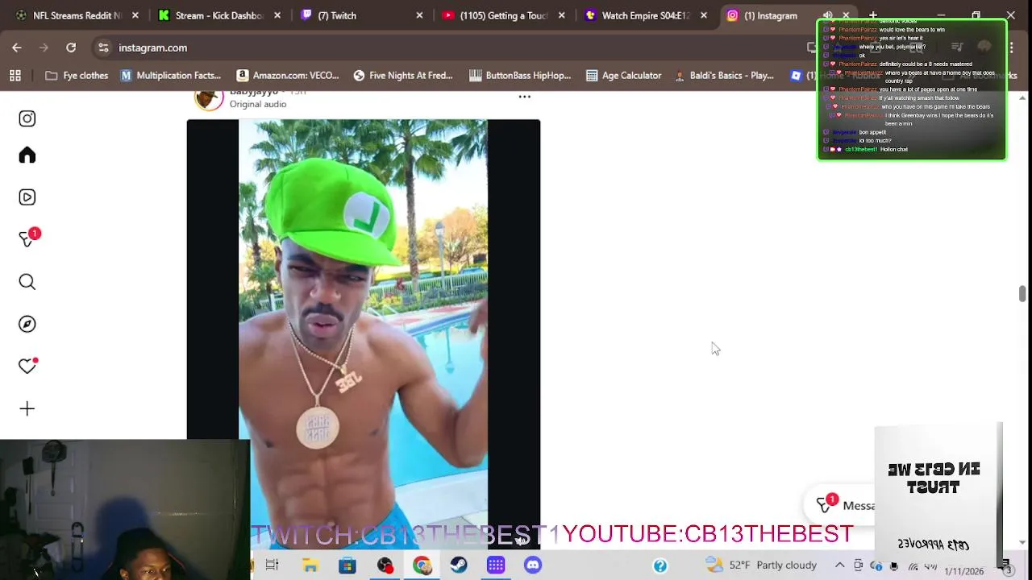
Task: Switch to YouTube Getting a Touch tab
Action: (x=496, y=15)
